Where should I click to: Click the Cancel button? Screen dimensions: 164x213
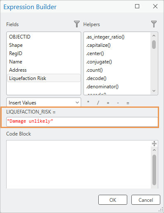146,200
